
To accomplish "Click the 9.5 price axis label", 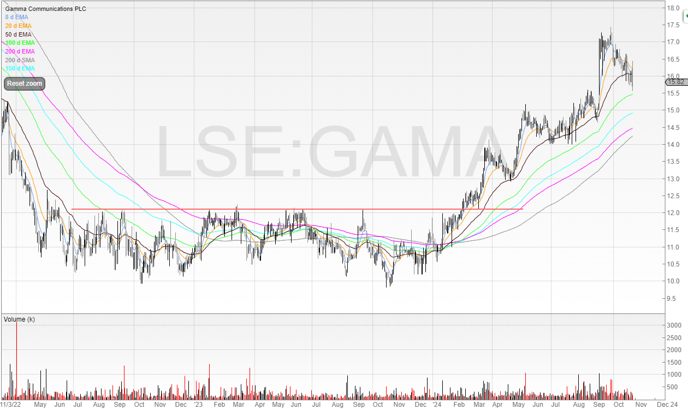I will point(672,299).
